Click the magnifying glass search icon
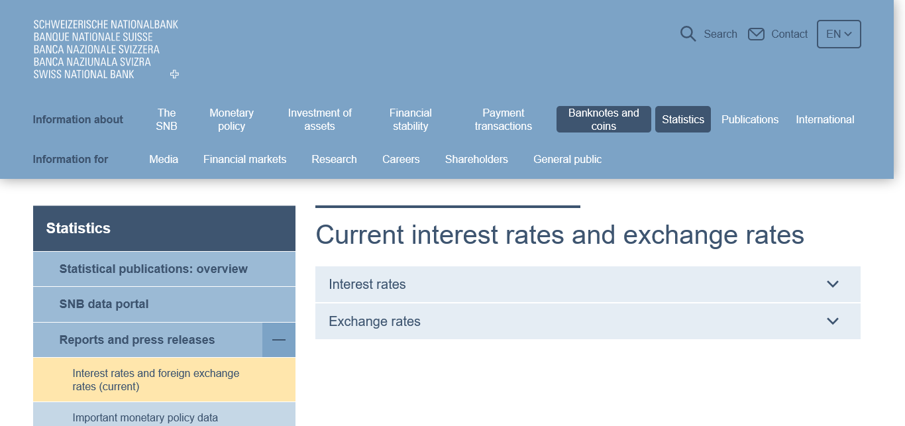905x426 pixels. tap(688, 34)
